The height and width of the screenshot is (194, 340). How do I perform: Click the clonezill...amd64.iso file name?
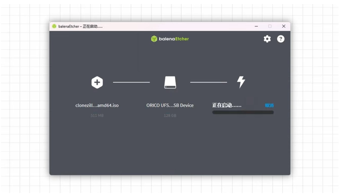tap(97, 105)
